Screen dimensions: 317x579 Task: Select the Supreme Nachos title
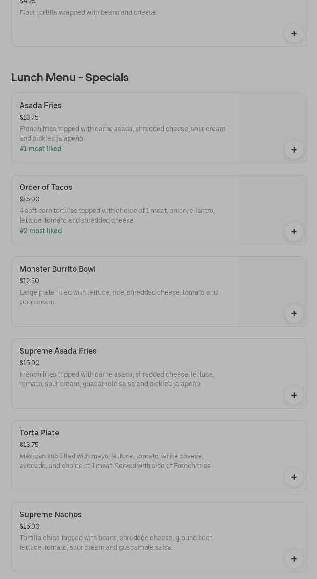(x=51, y=514)
